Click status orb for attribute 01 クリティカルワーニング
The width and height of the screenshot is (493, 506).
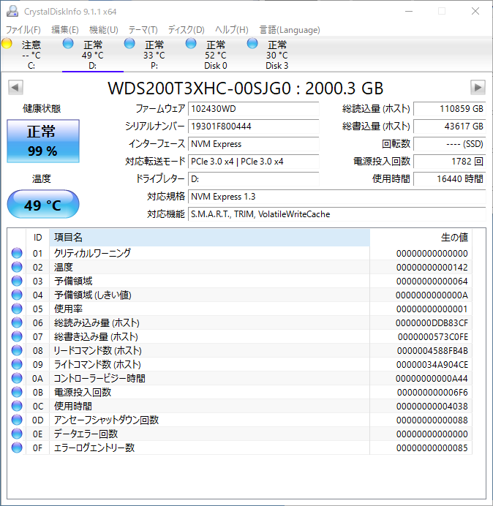point(17,253)
